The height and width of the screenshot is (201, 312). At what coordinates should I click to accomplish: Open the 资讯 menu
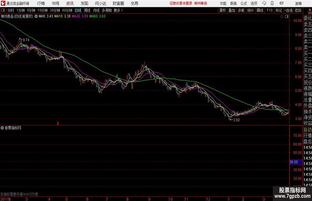click(70, 3)
